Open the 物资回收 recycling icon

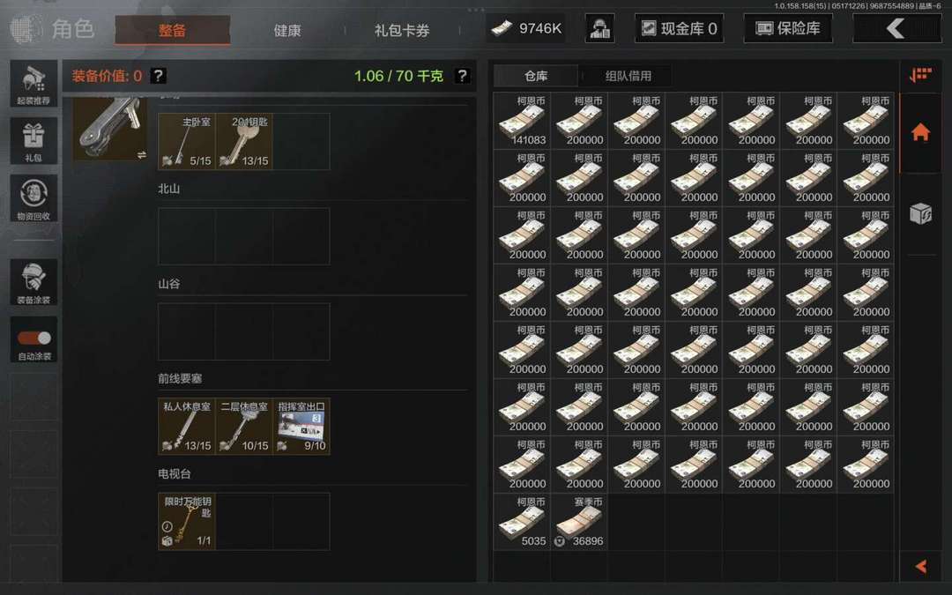pyautogui.click(x=34, y=198)
